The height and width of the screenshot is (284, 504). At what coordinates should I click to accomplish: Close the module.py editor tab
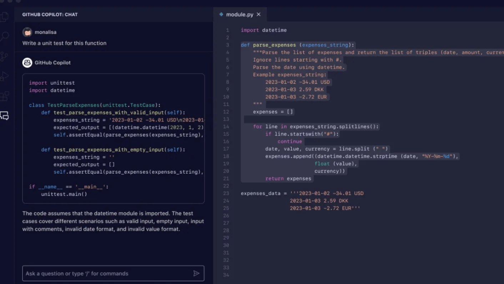tap(258, 14)
